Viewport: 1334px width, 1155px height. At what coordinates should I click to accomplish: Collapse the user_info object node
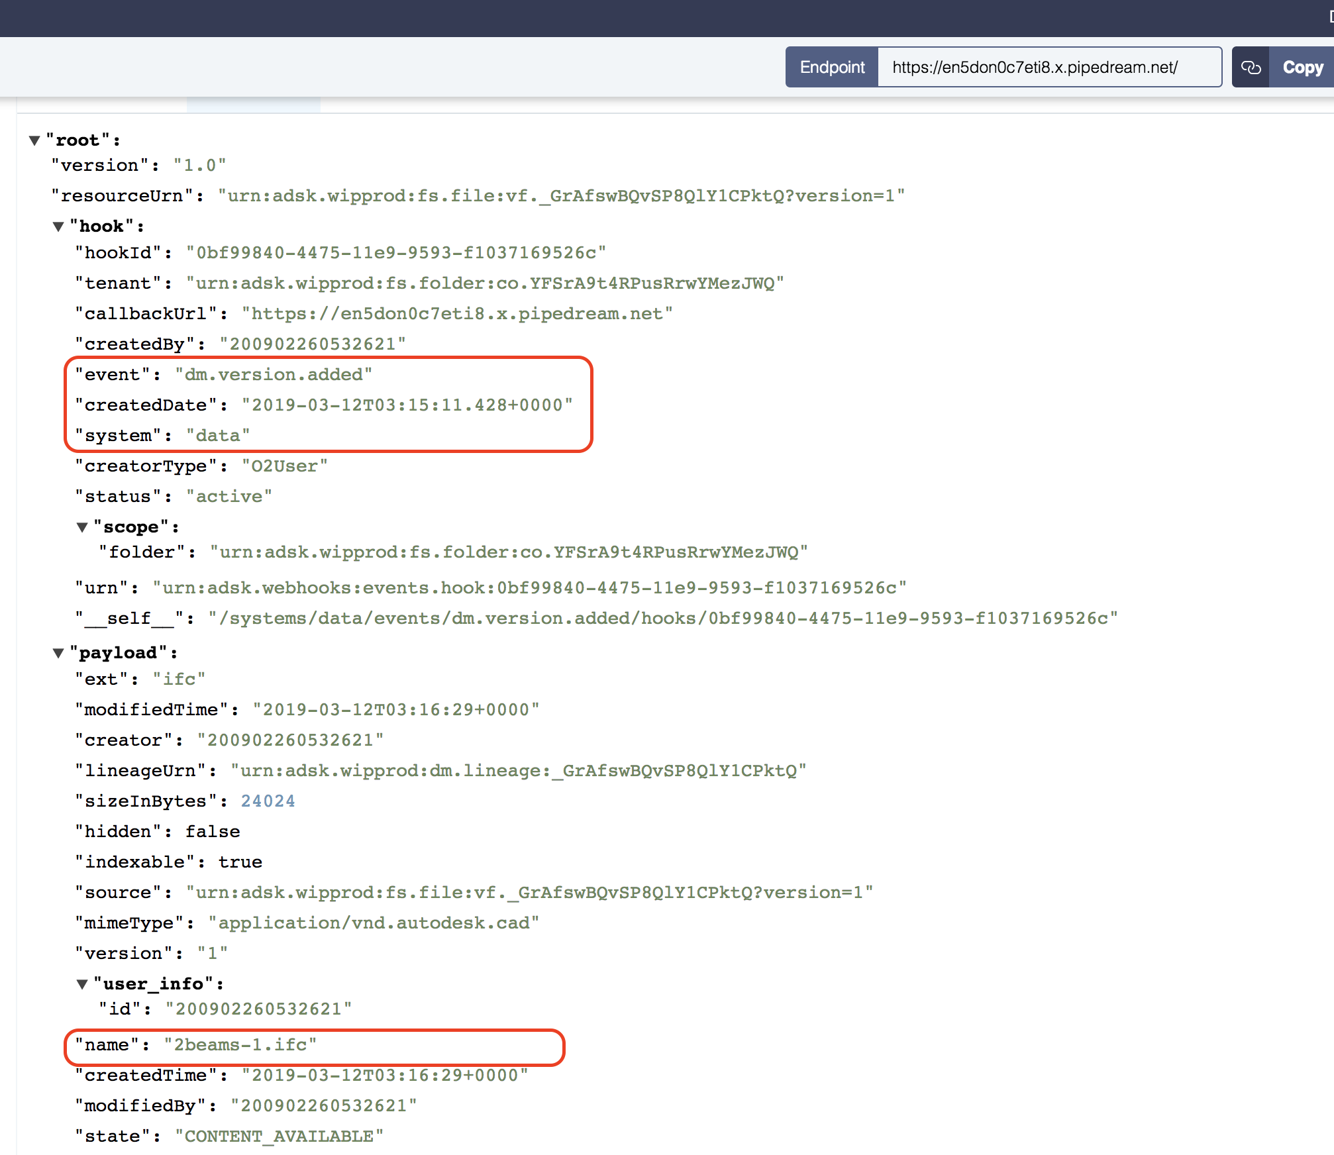[82, 983]
